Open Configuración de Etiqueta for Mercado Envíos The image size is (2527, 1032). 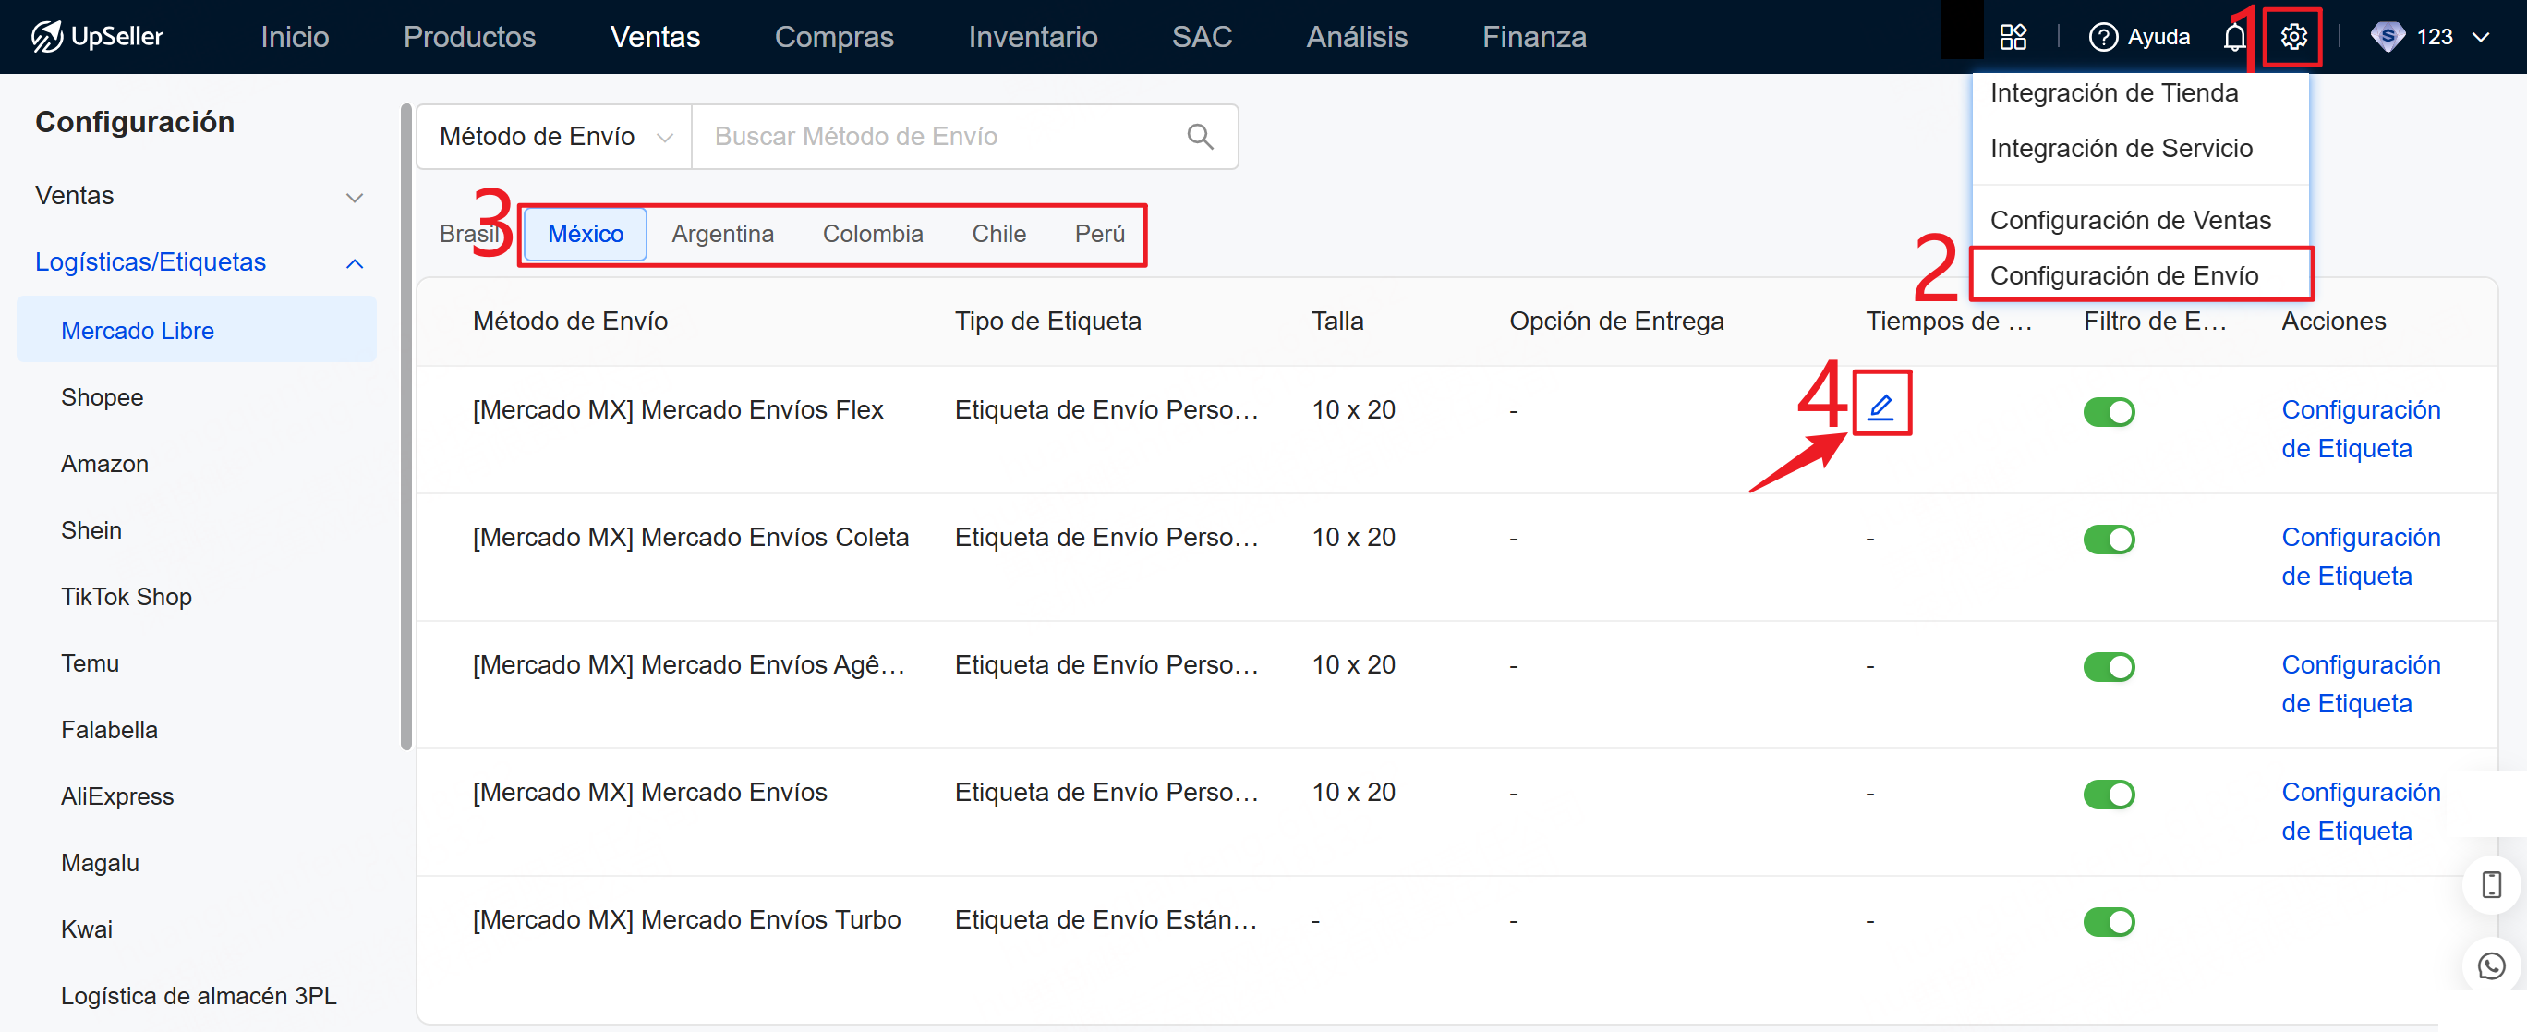pyautogui.click(x=2362, y=811)
